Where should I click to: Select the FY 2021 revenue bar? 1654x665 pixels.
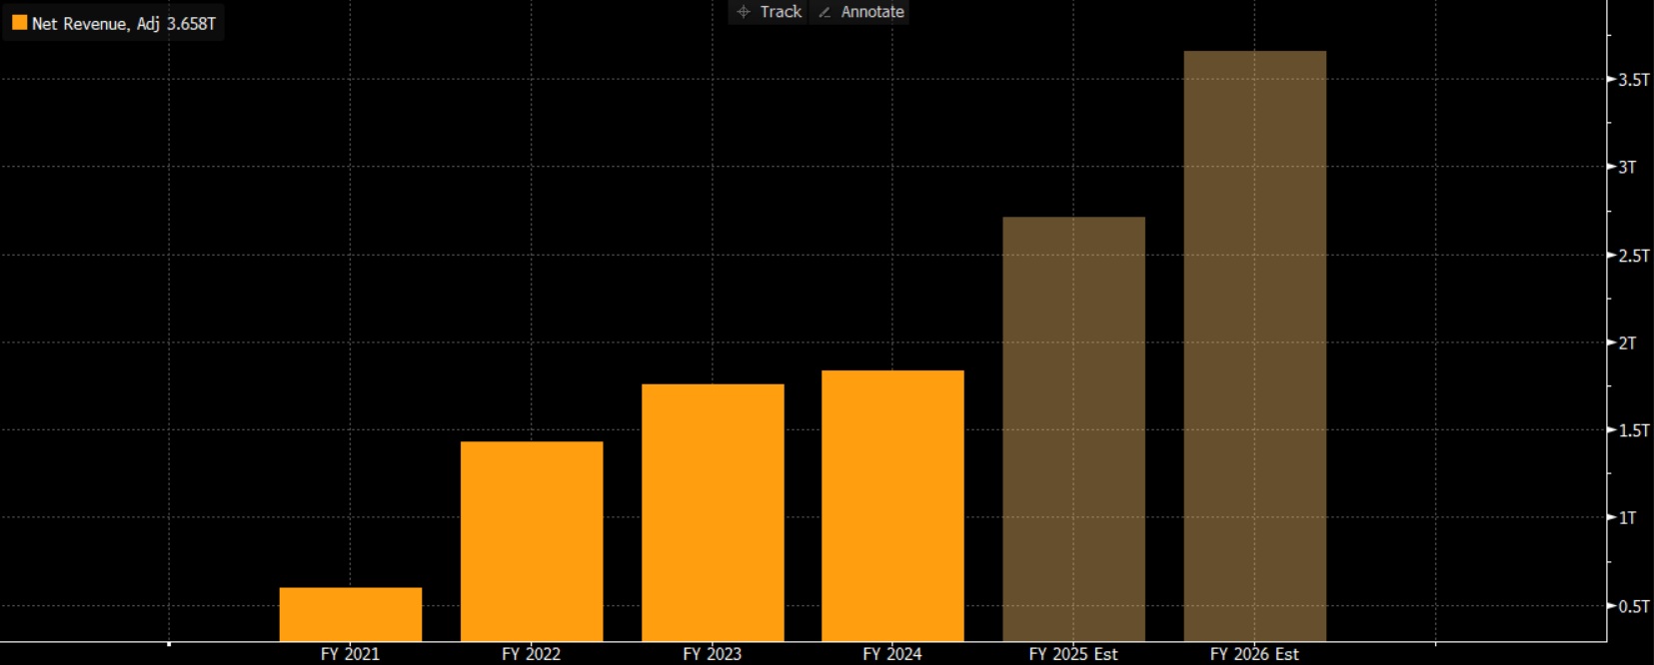(x=350, y=614)
